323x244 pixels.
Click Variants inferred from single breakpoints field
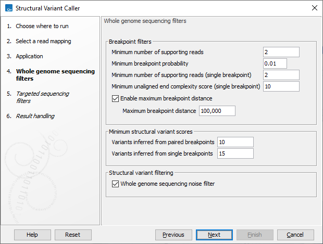pyautogui.click(x=235, y=153)
